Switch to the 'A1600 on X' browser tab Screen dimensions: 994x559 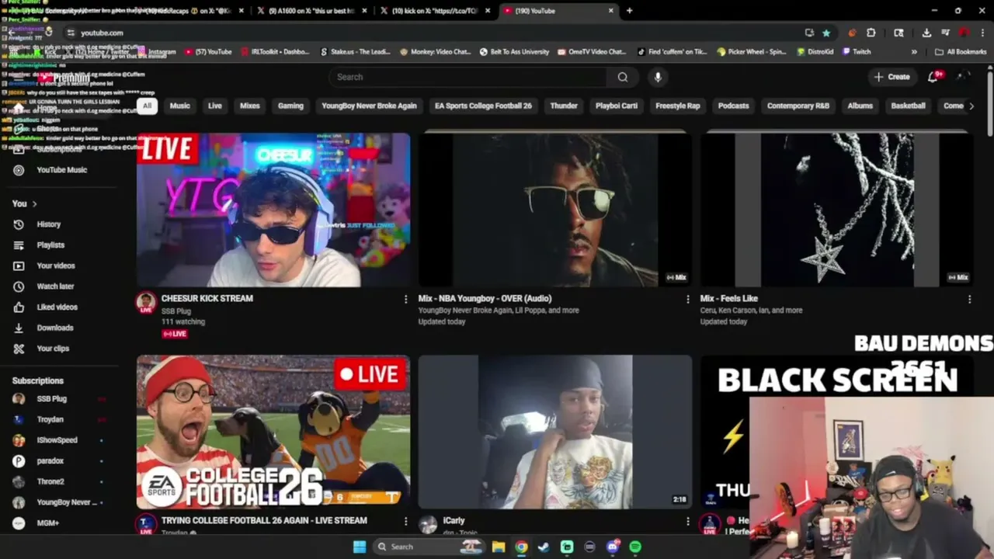[312, 11]
